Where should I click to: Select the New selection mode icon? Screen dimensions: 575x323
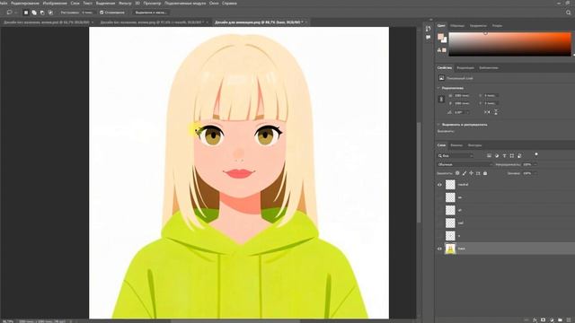26,13
